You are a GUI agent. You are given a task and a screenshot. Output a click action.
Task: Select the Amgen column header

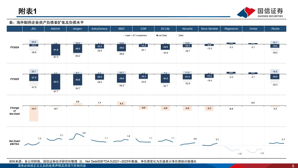coord(77,29)
